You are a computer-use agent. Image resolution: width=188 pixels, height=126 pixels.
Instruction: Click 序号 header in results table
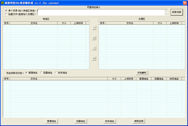point(7,79)
